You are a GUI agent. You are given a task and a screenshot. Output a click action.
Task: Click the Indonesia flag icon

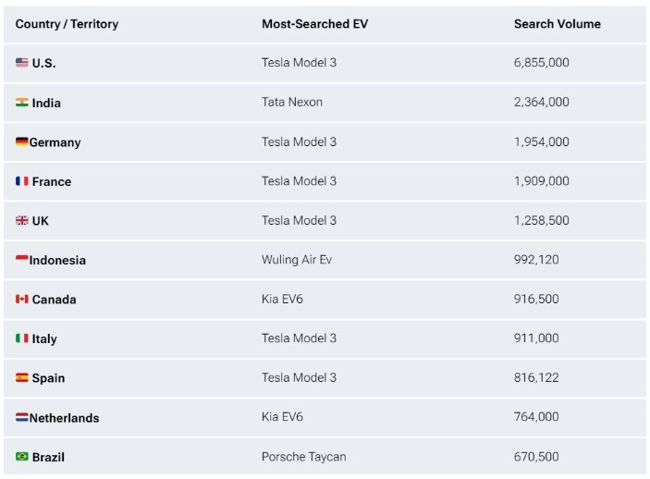(x=22, y=259)
